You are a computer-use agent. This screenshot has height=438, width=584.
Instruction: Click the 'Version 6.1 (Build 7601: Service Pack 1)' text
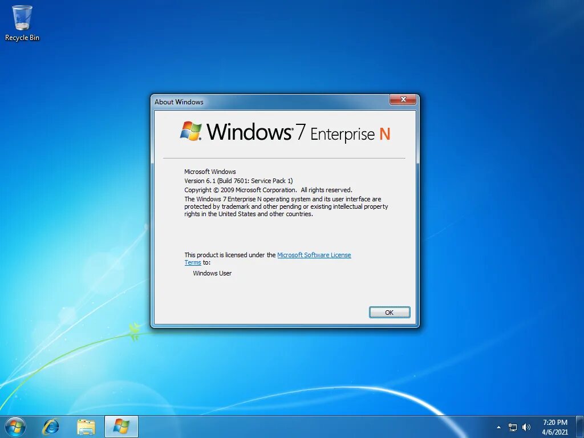[238, 181]
